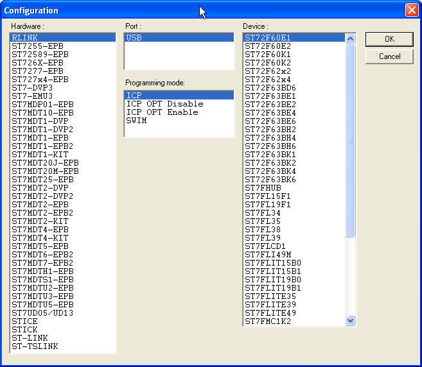Select ST72F62x2 device
Viewport: 422px width, 367px height.
[294, 71]
